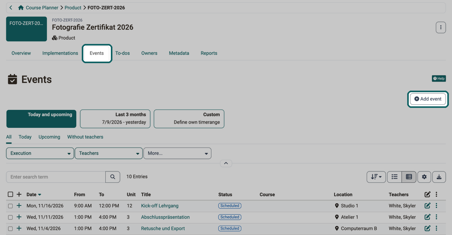Switch to the Implementations tab
The height and width of the screenshot is (235, 452).
click(60, 53)
